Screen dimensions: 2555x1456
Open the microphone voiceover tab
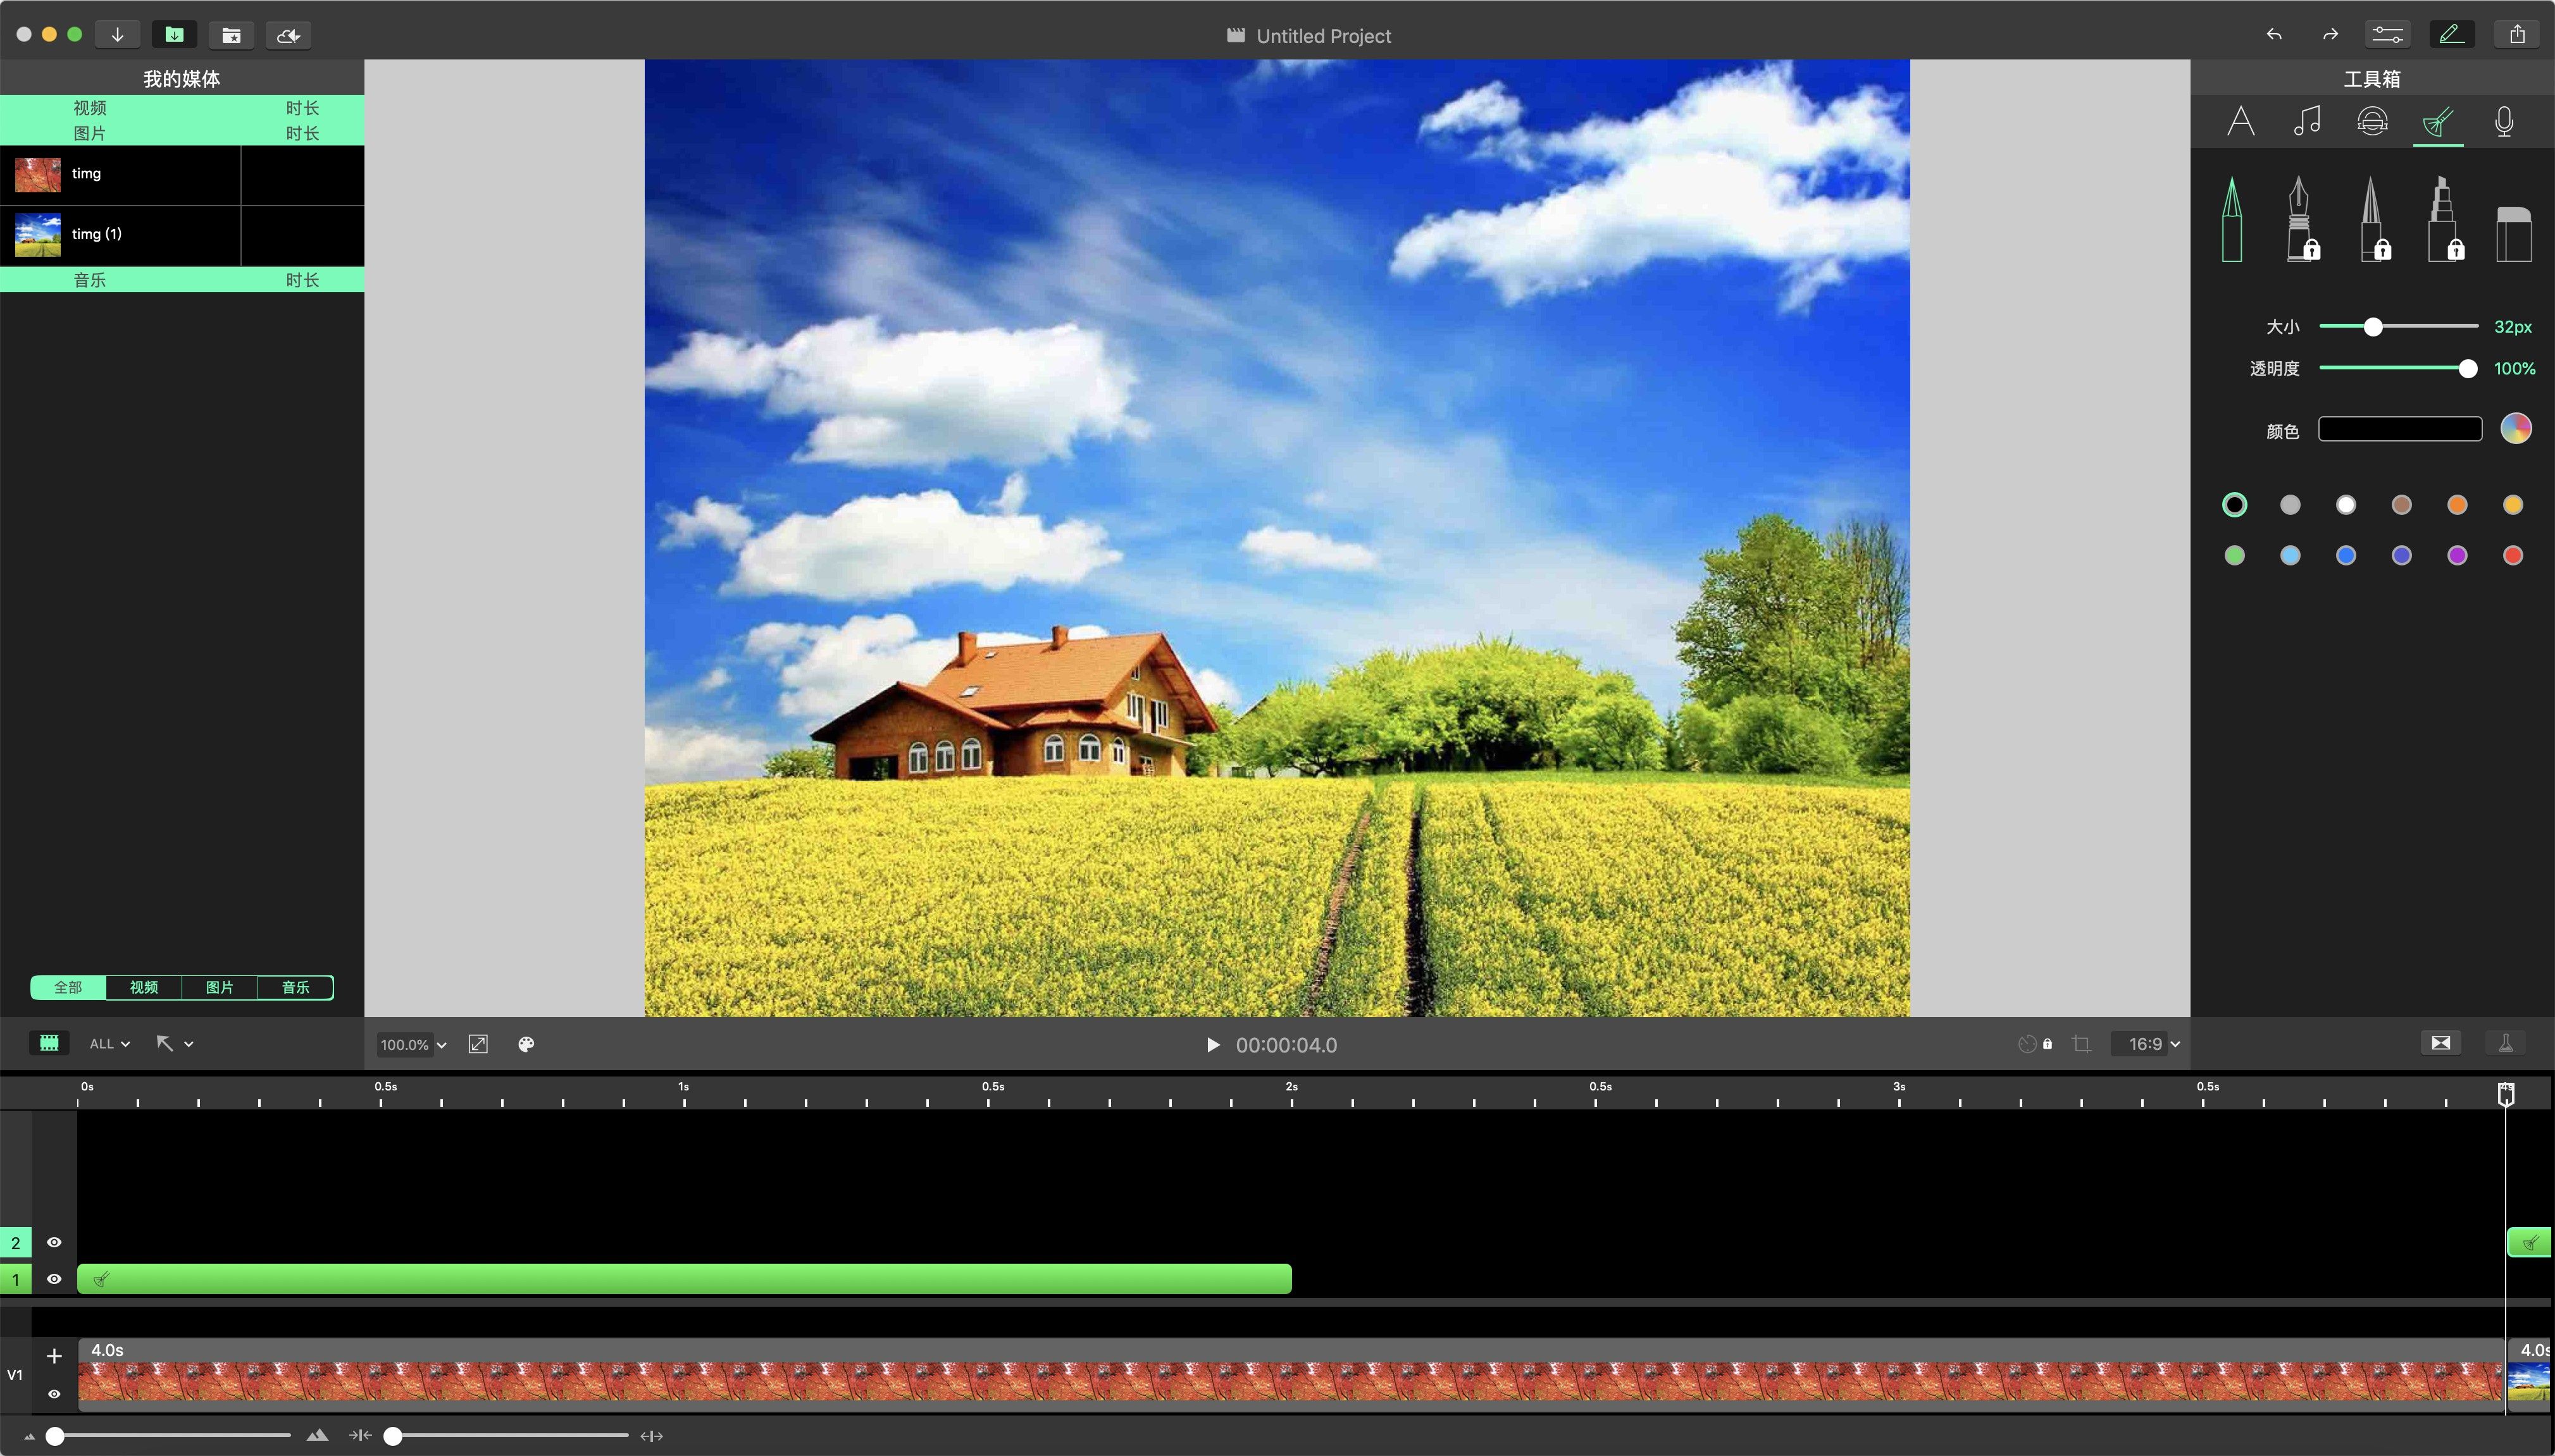[2504, 121]
